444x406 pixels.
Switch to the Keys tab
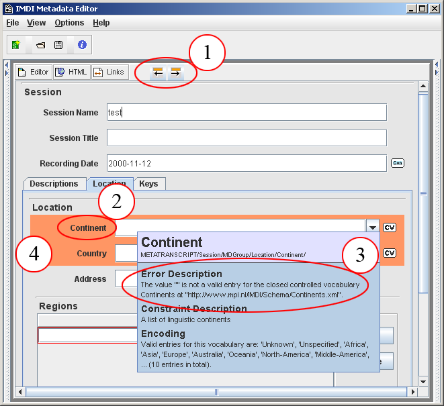148,184
